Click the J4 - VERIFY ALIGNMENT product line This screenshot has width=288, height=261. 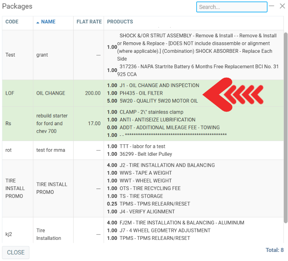[x=147, y=212]
